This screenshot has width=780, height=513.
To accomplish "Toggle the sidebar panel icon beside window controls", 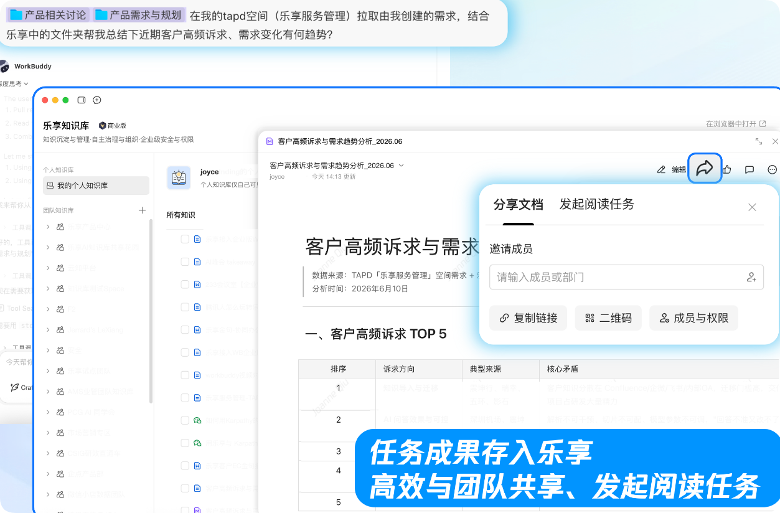I will tap(82, 100).
